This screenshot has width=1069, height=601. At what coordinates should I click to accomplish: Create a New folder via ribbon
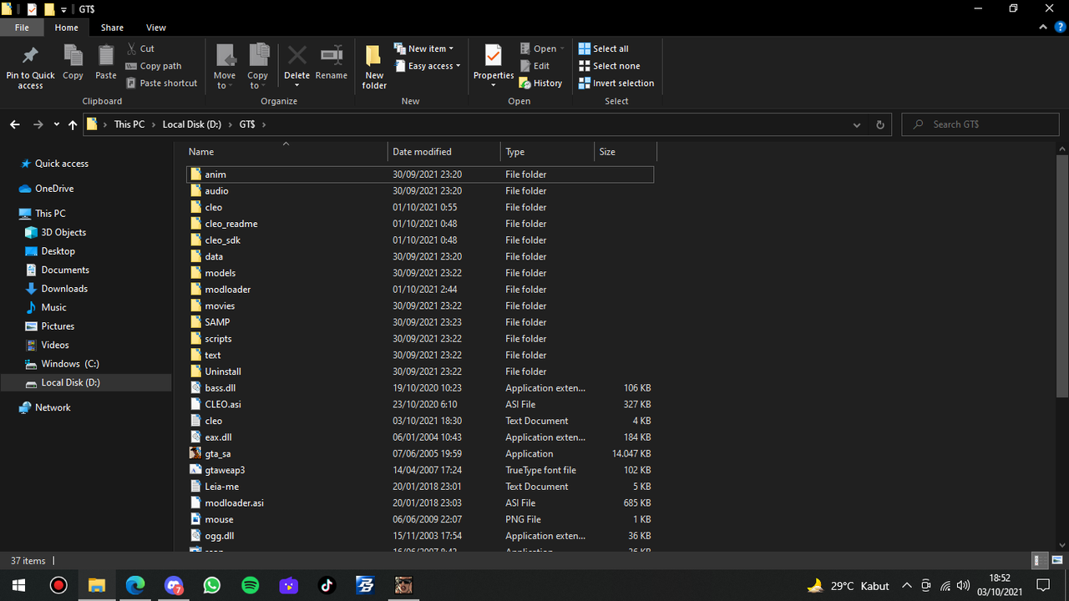click(x=374, y=66)
